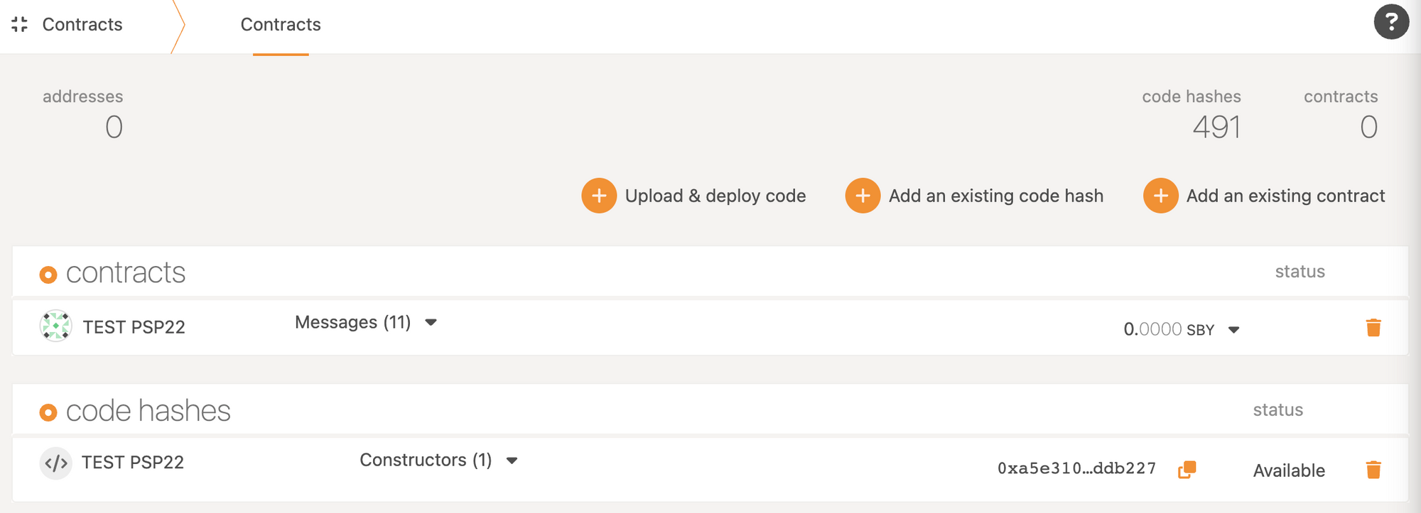
Task: Click the TEST PSP22 contract name
Action: (x=134, y=327)
